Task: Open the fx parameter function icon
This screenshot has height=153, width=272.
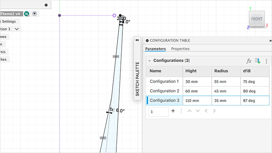Action: 249,61
